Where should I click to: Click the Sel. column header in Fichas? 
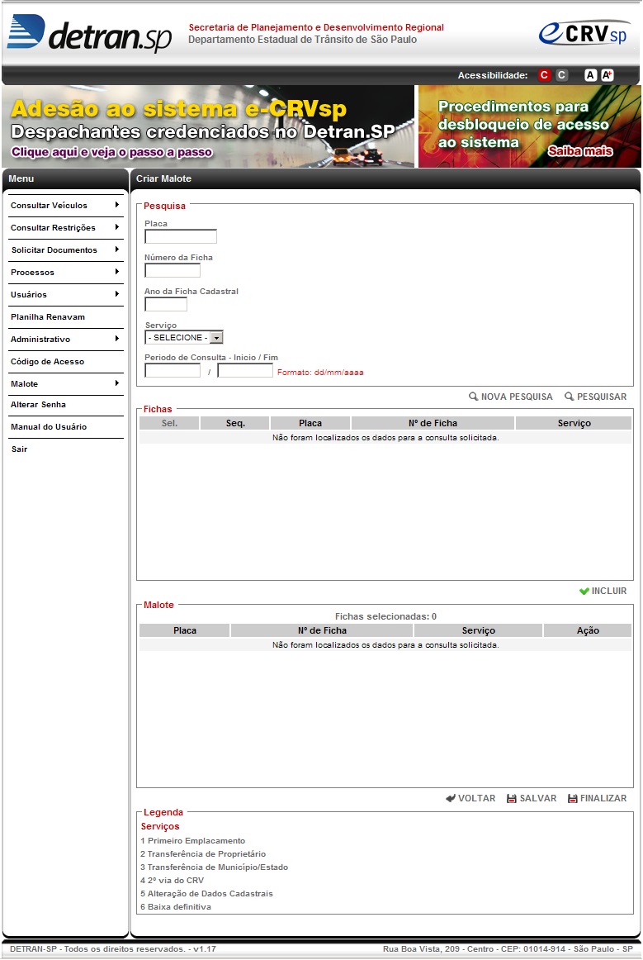[169, 423]
